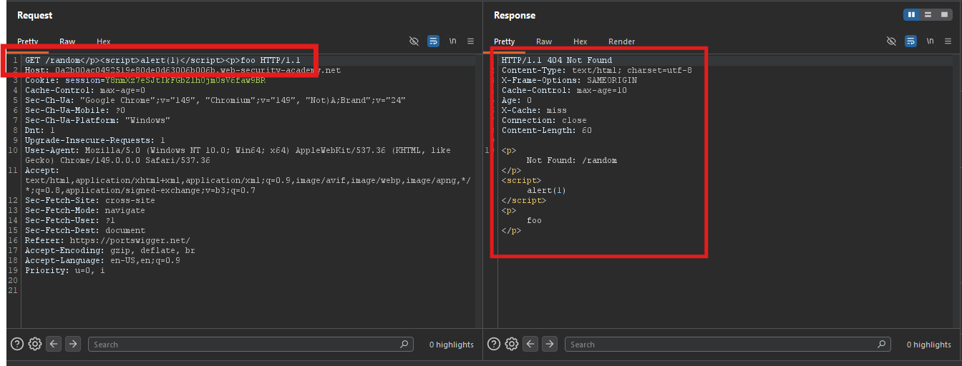This screenshot has height=366, width=962.
Task: Switch Request view to Hex tab
Action: 103,41
